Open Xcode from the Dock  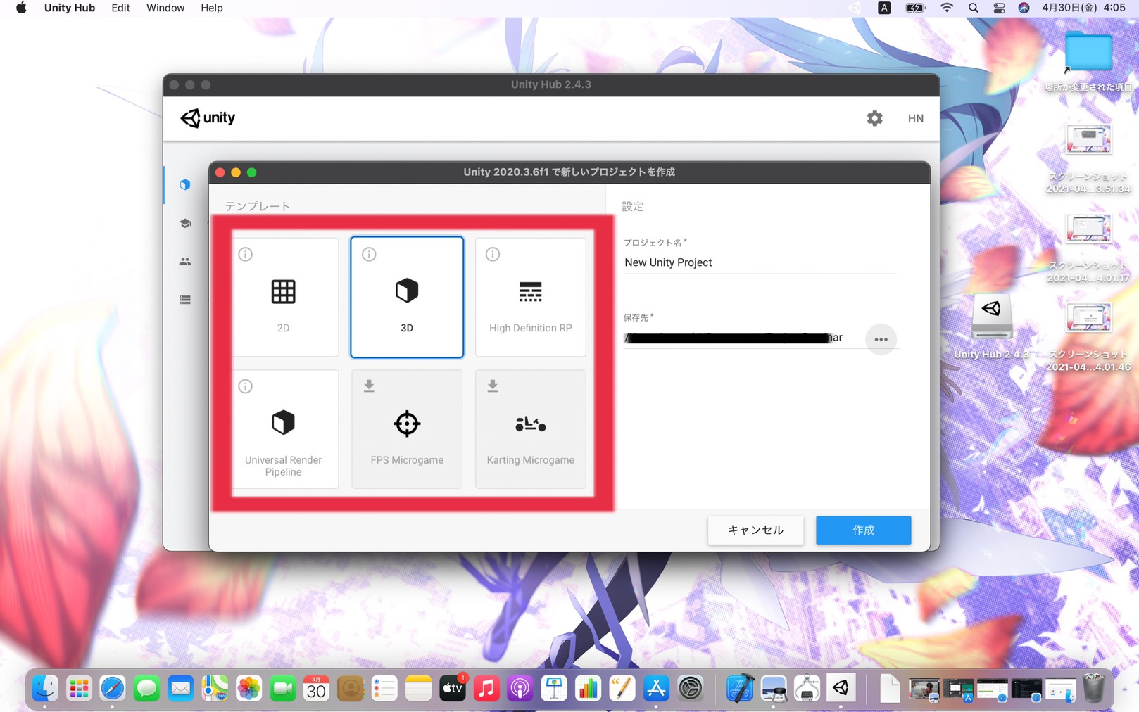pyautogui.click(x=739, y=689)
